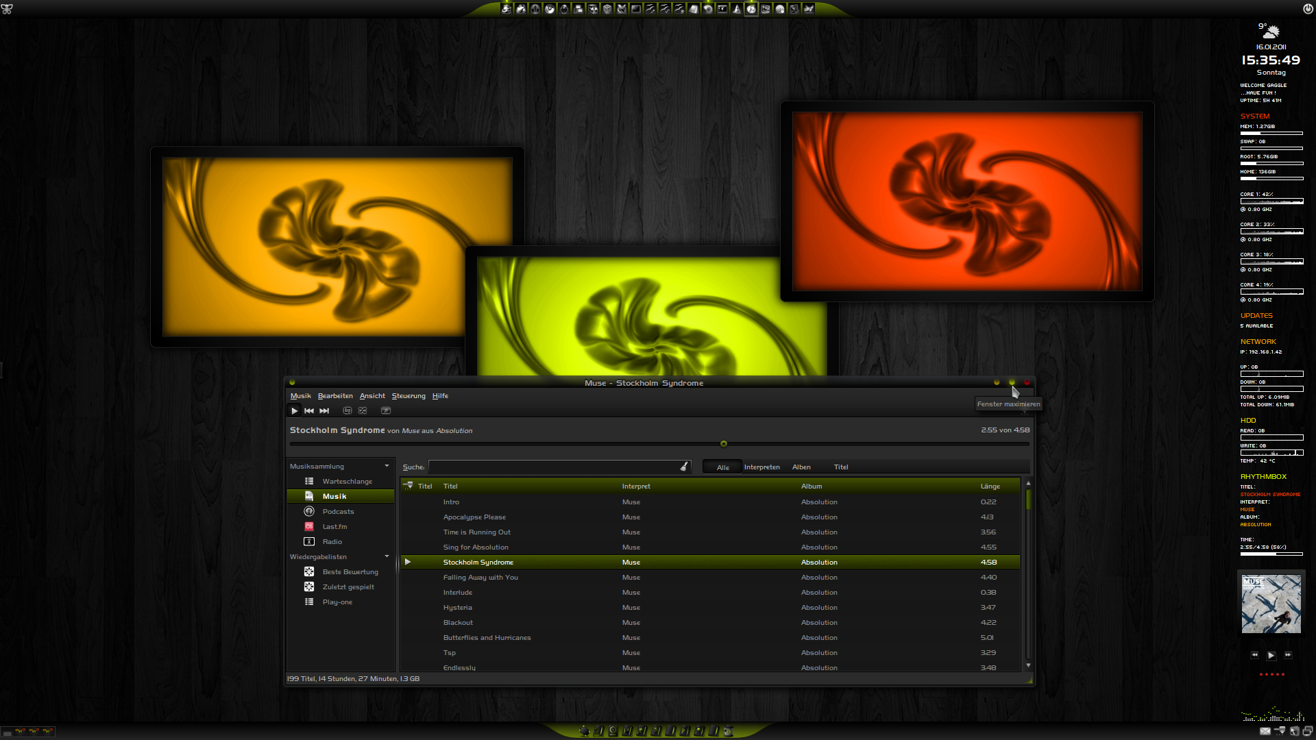Open the Hilfe menu
This screenshot has height=740, width=1316.
[x=440, y=396]
